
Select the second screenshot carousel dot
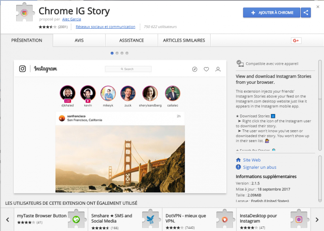[117, 53]
